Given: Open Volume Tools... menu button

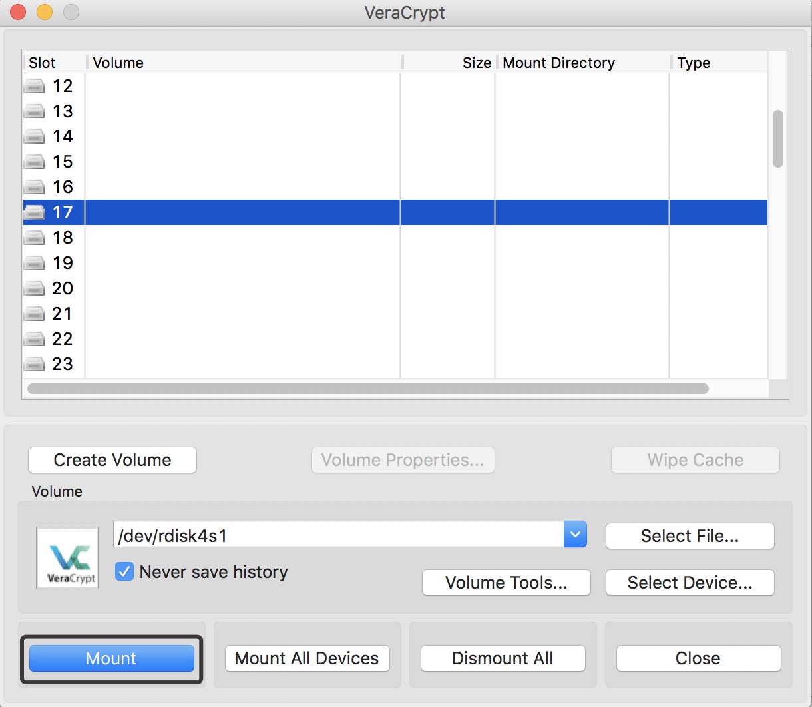Looking at the screenshot, I should 507,583.
